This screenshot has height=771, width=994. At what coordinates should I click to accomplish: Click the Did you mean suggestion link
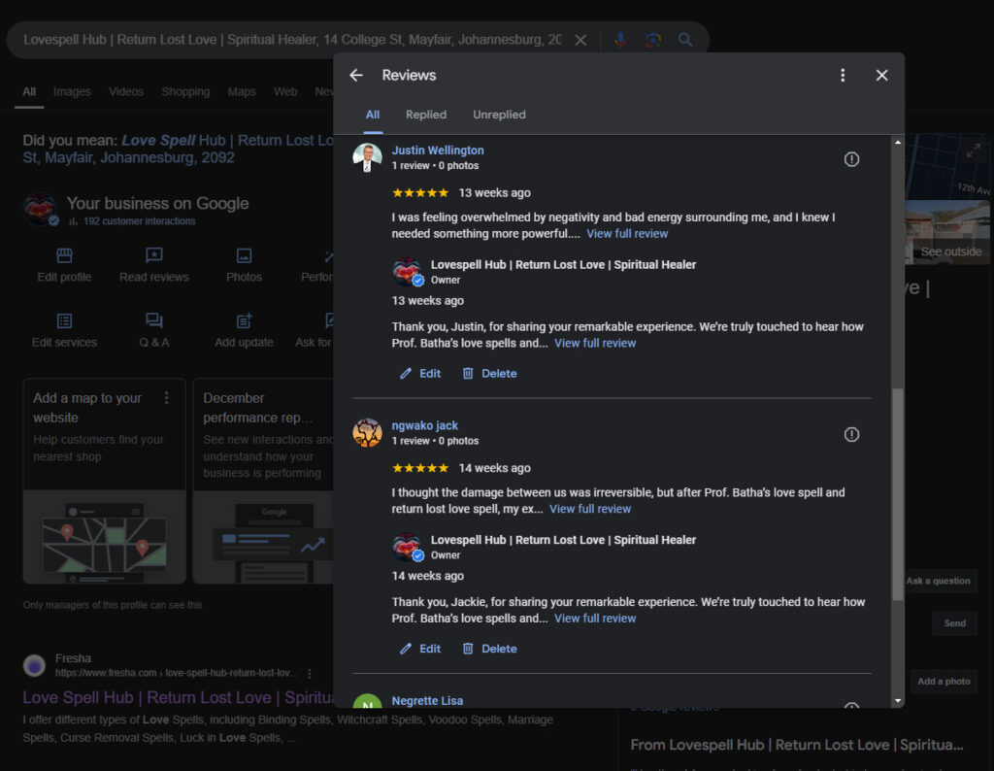(x=179, y=149)
